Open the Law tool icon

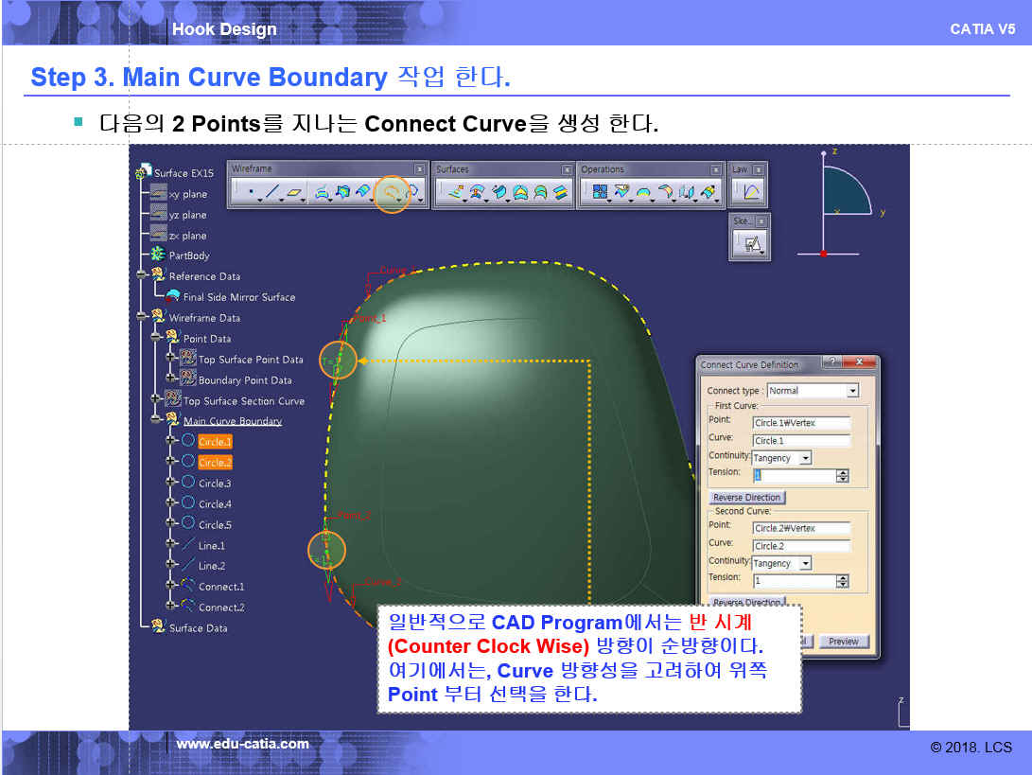[x=752, y=193]
